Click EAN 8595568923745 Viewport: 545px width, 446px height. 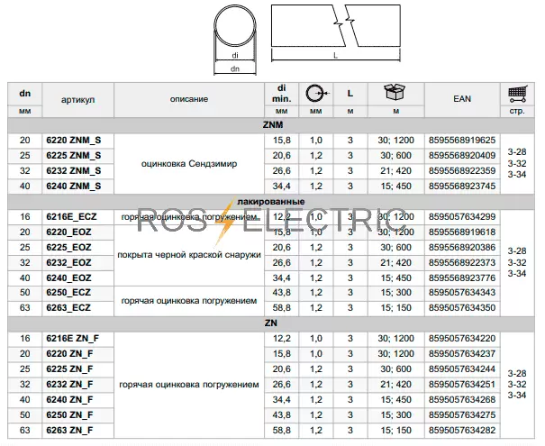coord(462,186)
